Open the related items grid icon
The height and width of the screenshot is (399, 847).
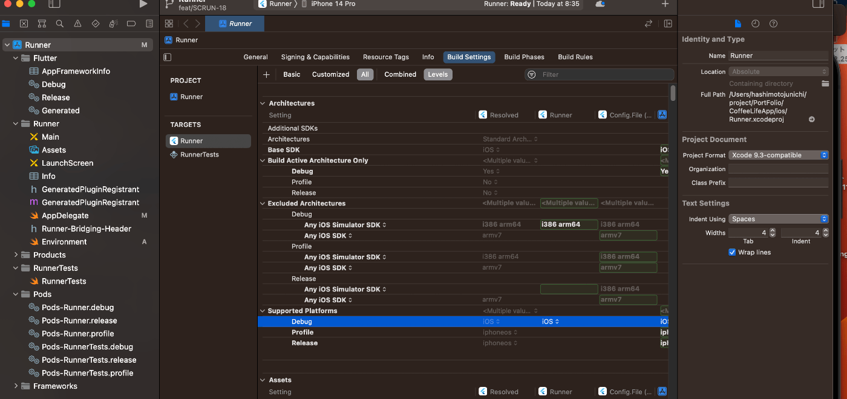169,24
